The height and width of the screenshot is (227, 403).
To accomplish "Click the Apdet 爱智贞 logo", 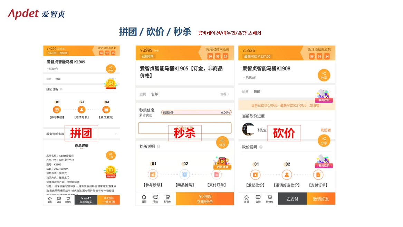I will coord(36,14).
